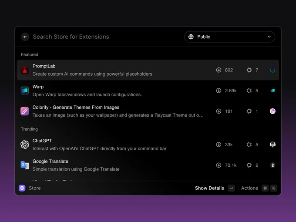Open the Actions menu
This screenshot has width=296, height=222.
point(249,188)
